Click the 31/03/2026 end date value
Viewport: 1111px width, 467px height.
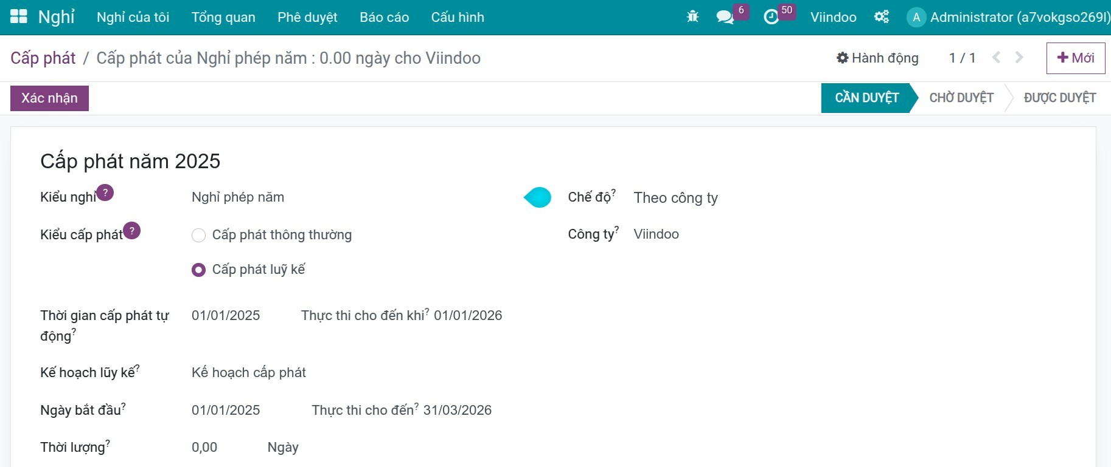tap(458, 410)
